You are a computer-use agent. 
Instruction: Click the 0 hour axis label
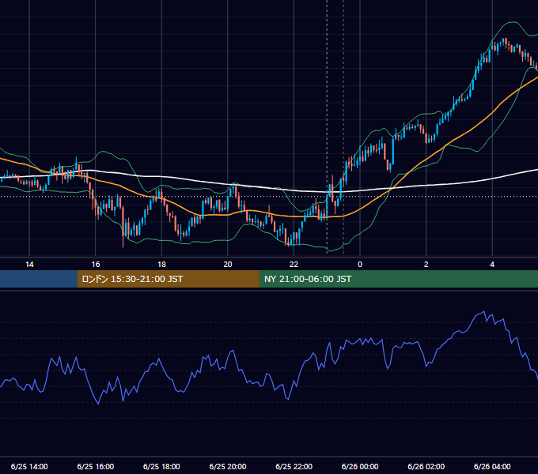point(360,265)
